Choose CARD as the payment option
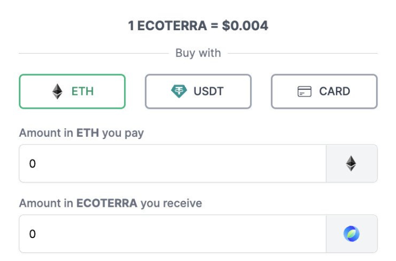Viewport: 396px width, 261px height. pyautogui.click(x=324, y=91)
